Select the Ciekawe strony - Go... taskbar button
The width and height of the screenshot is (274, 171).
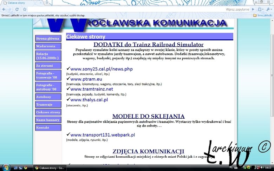click(x=50, y=168)
